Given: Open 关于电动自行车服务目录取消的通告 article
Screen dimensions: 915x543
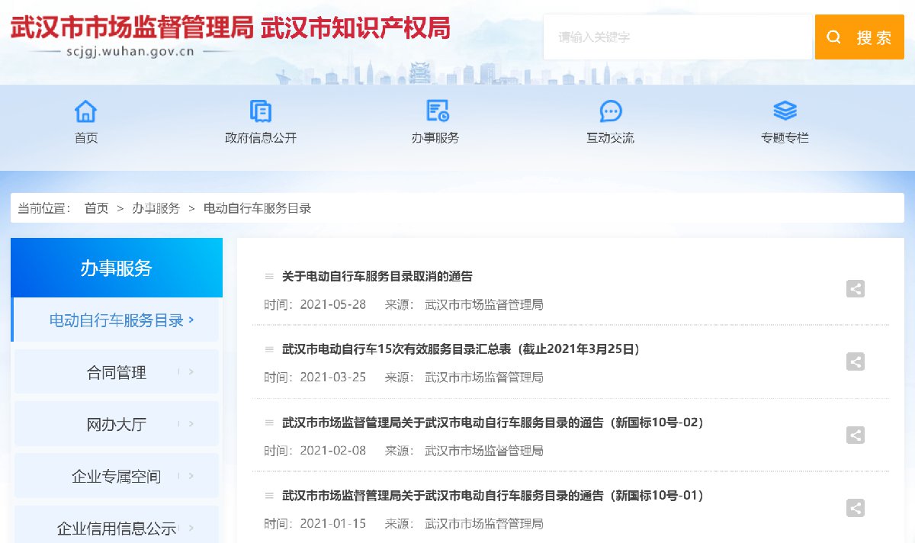Looking at the screenshot, I should point(377,276).
